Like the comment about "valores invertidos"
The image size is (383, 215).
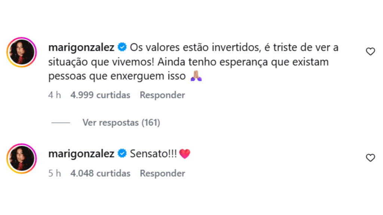point(370,52)
